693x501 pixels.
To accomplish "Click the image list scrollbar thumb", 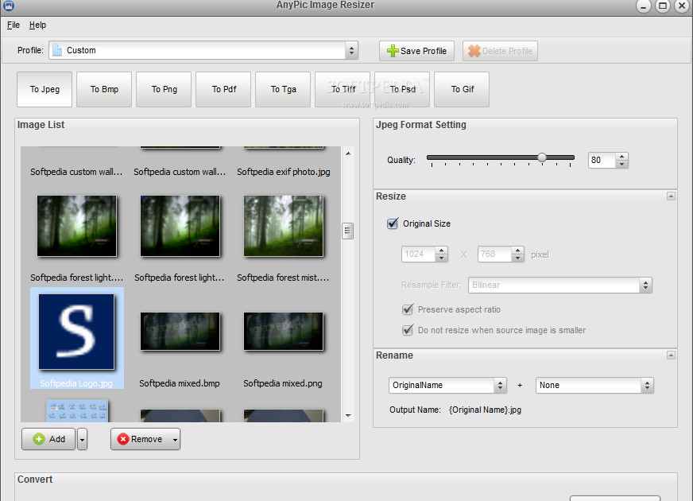I will pyautogui.click(x=348, y=231).
